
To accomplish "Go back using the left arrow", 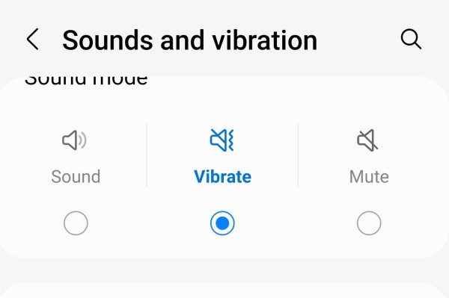I will point(32,39).
